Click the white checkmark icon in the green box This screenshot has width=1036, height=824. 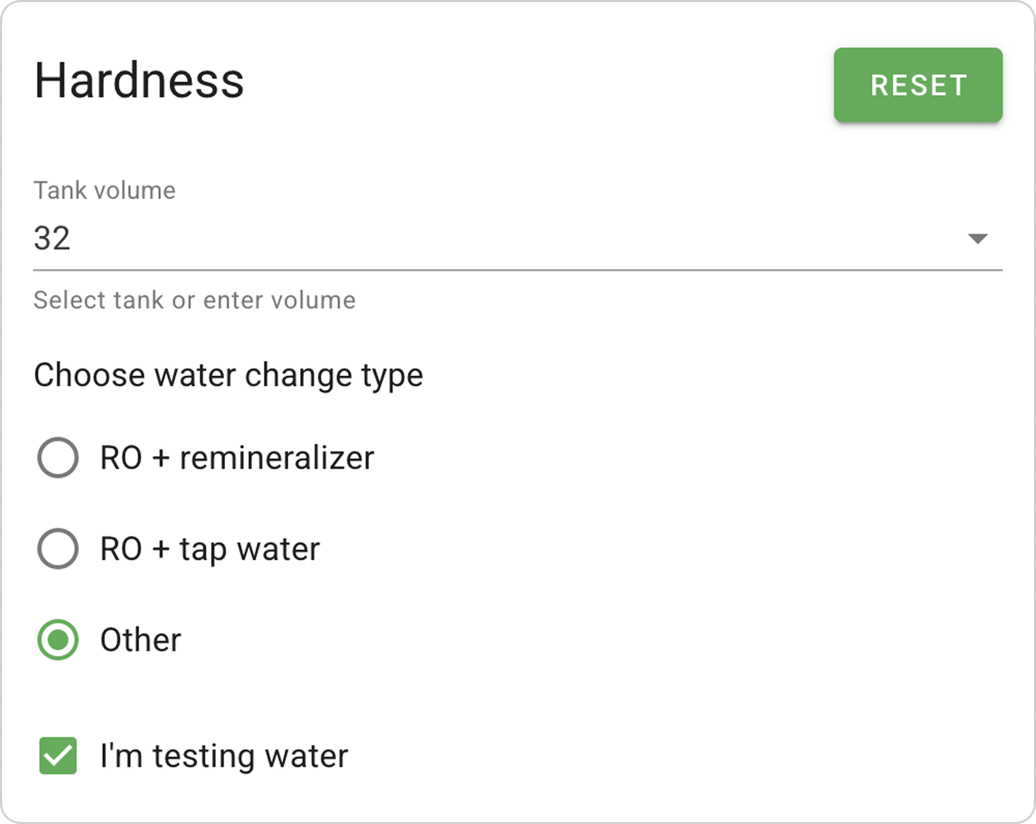pyautogui.click(x=58, y=756)
